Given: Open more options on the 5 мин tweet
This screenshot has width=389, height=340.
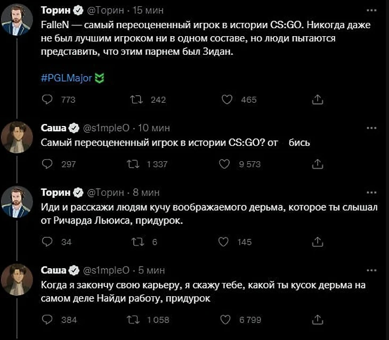Looking at the screenshot, I should point(372,270).
